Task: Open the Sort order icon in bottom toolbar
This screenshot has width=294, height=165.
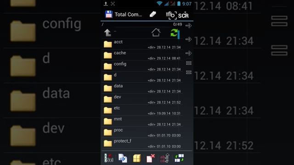Action: (165, 158)
